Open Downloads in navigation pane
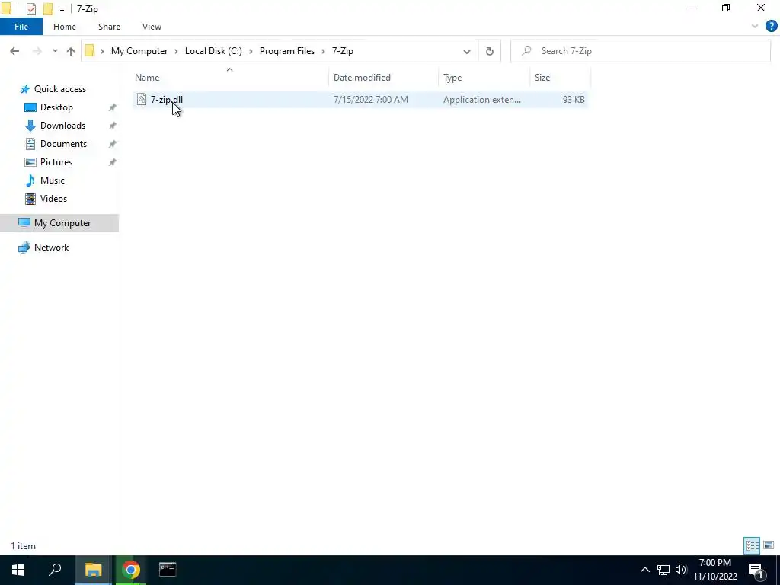 (62, 126)
